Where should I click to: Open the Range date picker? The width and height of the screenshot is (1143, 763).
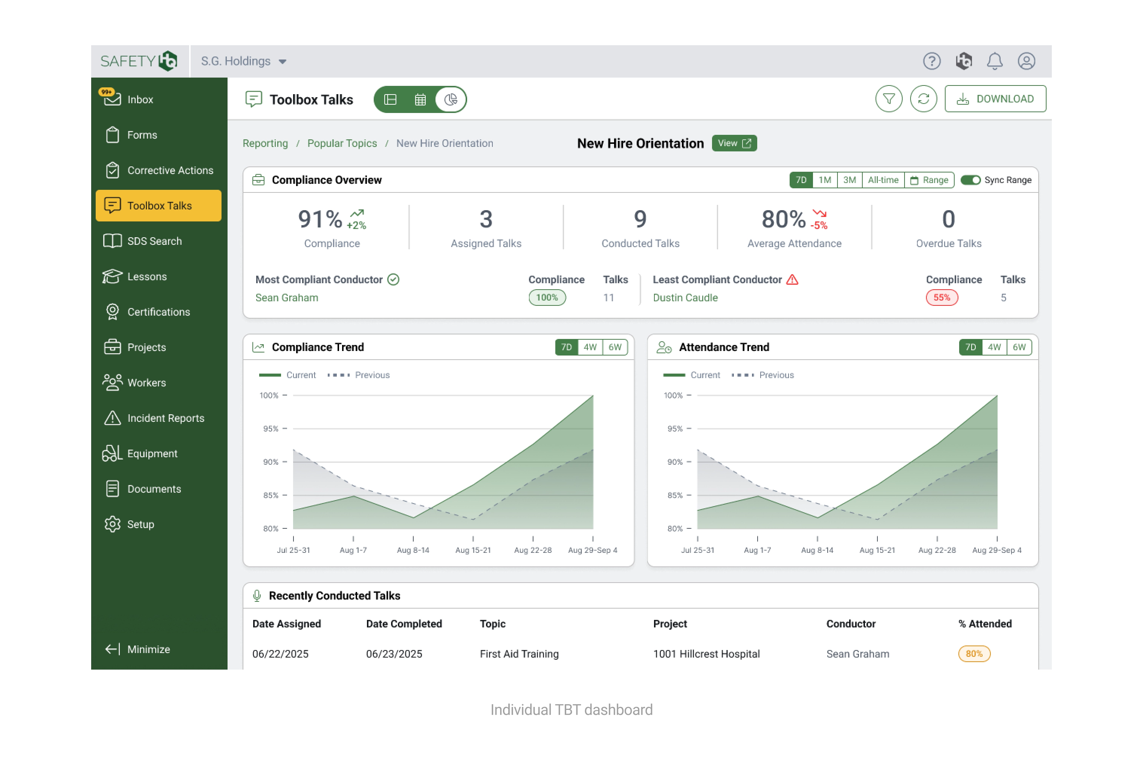click(x=929, y=180)
